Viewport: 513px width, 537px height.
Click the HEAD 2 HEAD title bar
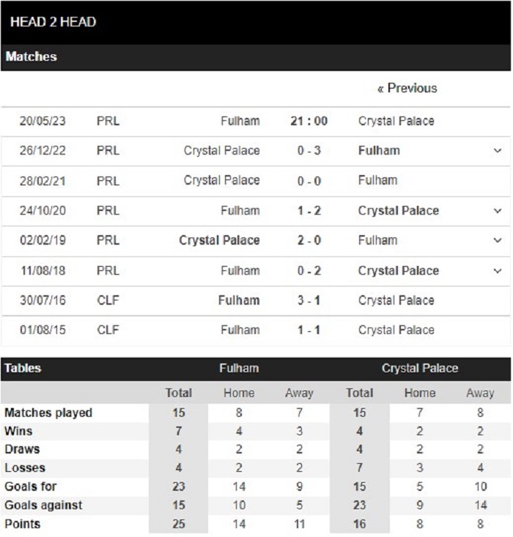[x=256, y=22]
